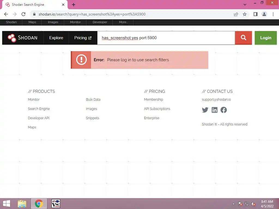Open File Explorer from taskbar
Viewport: 279px width, 209px height.
point(22,204)
